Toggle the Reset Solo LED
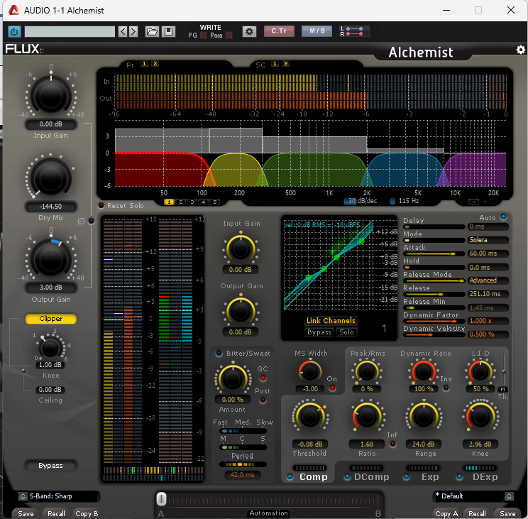528x519 pixels. [101, 205]
